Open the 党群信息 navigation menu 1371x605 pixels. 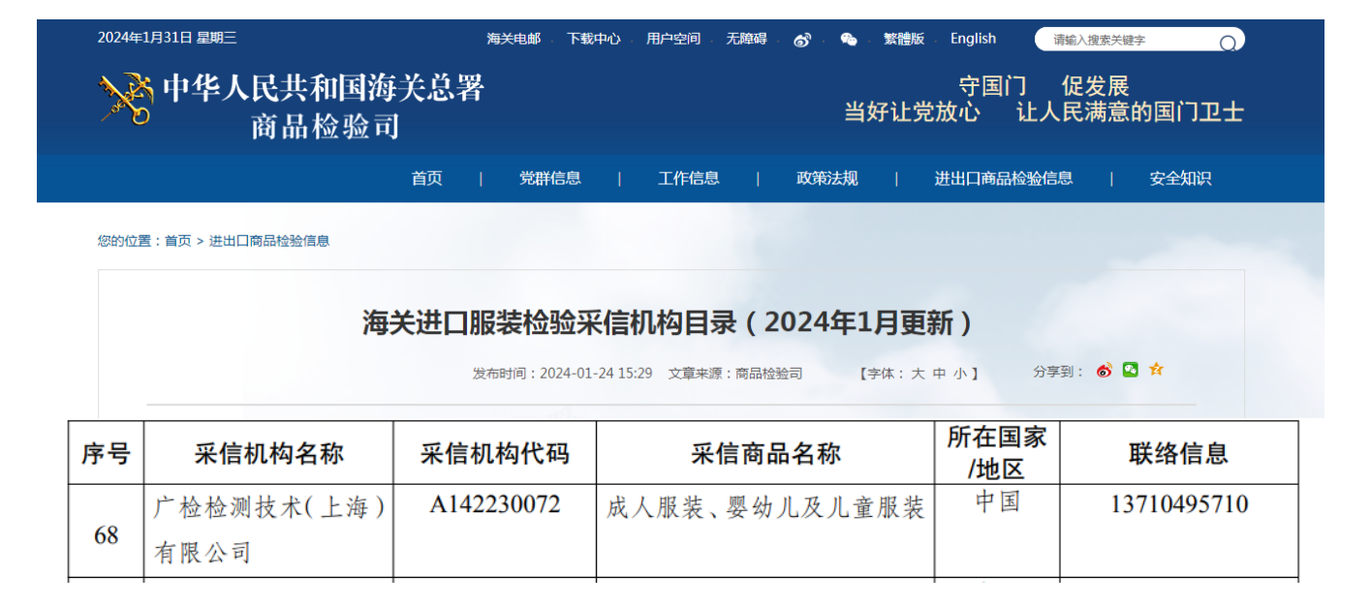pos(550,178)
